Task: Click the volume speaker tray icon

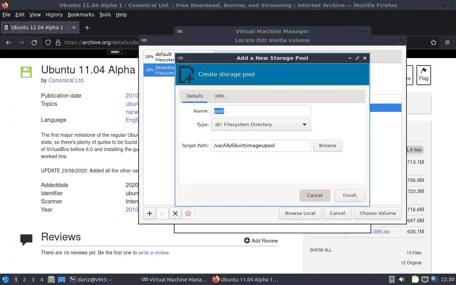Action: point(402,280)
